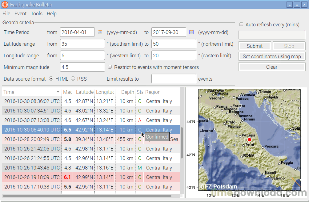The width and height of the screenshot is (309, 202).
Task: Close the Earthquake Bulletin window
Action: click(x=304, y=5)
